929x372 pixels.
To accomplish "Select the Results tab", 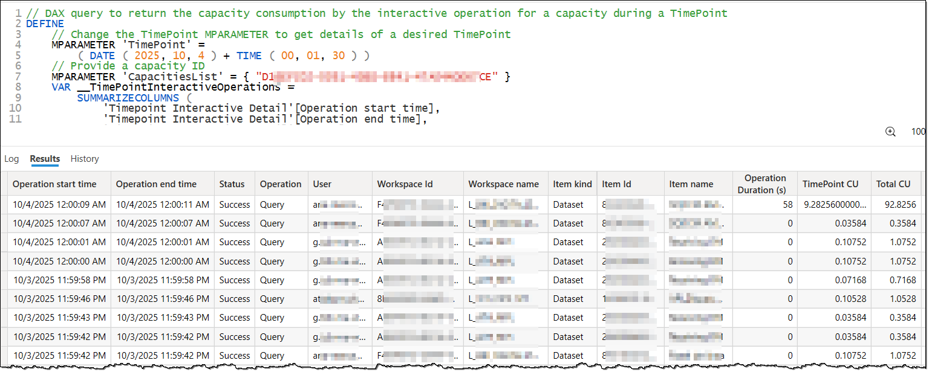I will [45, 158].
